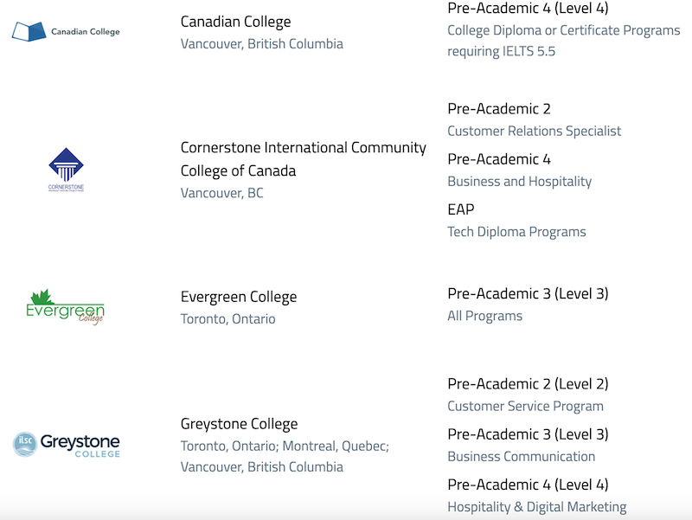Select the Greystone College title
This screenshot has height=520, width=692.
240,424
